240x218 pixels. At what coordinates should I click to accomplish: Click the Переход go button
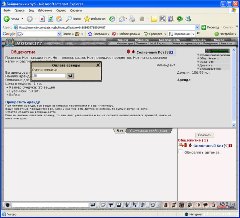[x=210, y=27]
